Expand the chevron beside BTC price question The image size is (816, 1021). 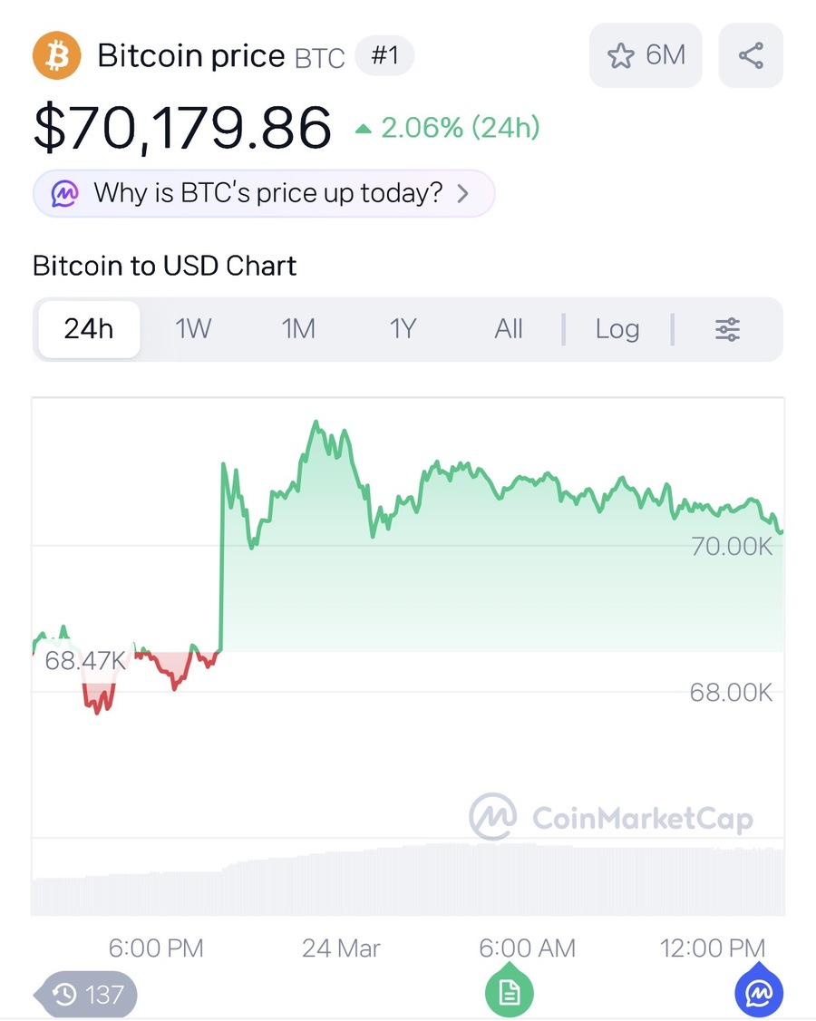point(463,193)
